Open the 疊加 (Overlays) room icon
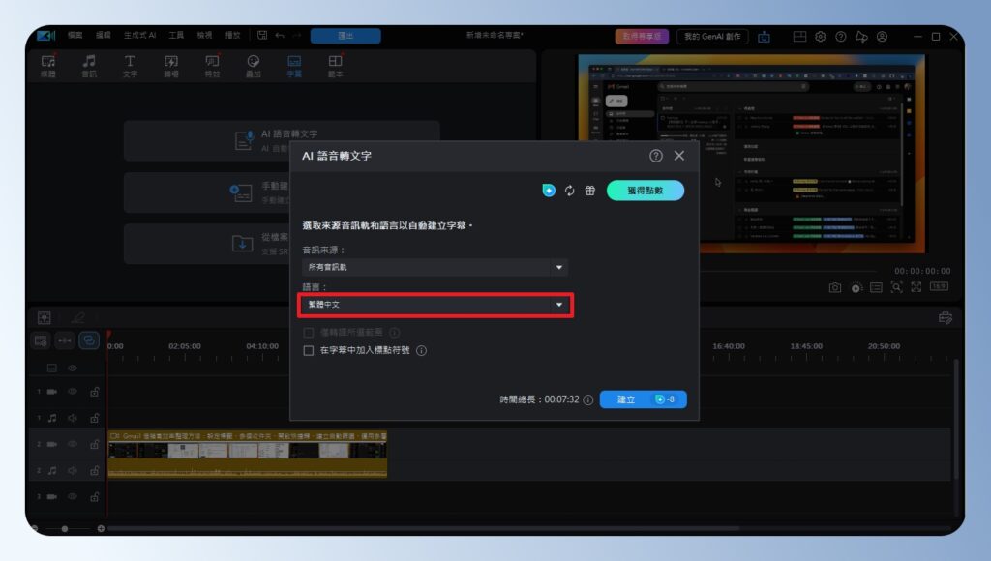The image size is (991, 561). coord(254,63)
